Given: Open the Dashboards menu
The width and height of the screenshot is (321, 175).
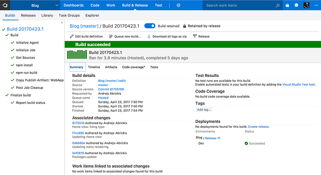Looking at the screenshot, I should pos(73,5).
